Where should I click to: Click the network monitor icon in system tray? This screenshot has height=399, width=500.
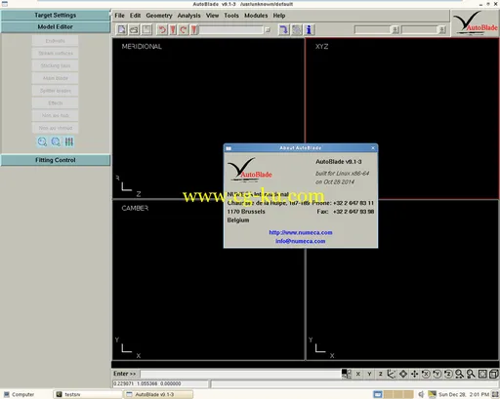(432, 394)
